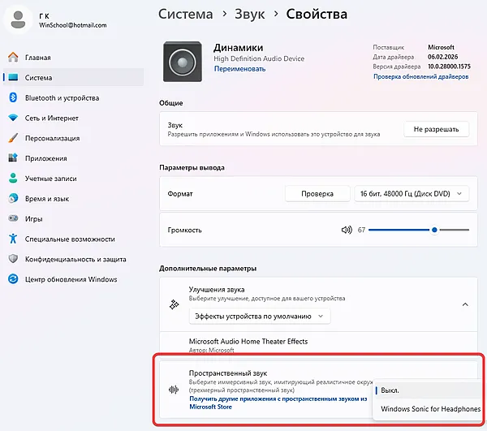Click the Поставщик Microsoft value

tap(441, 47)
